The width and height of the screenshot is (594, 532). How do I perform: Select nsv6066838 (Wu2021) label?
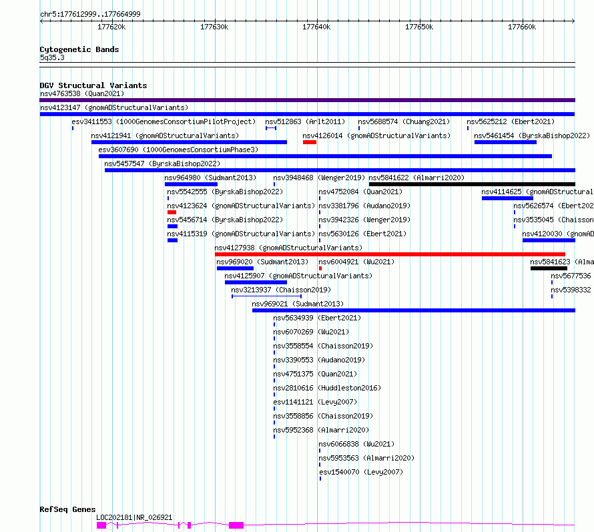click(x=356, y=444)
